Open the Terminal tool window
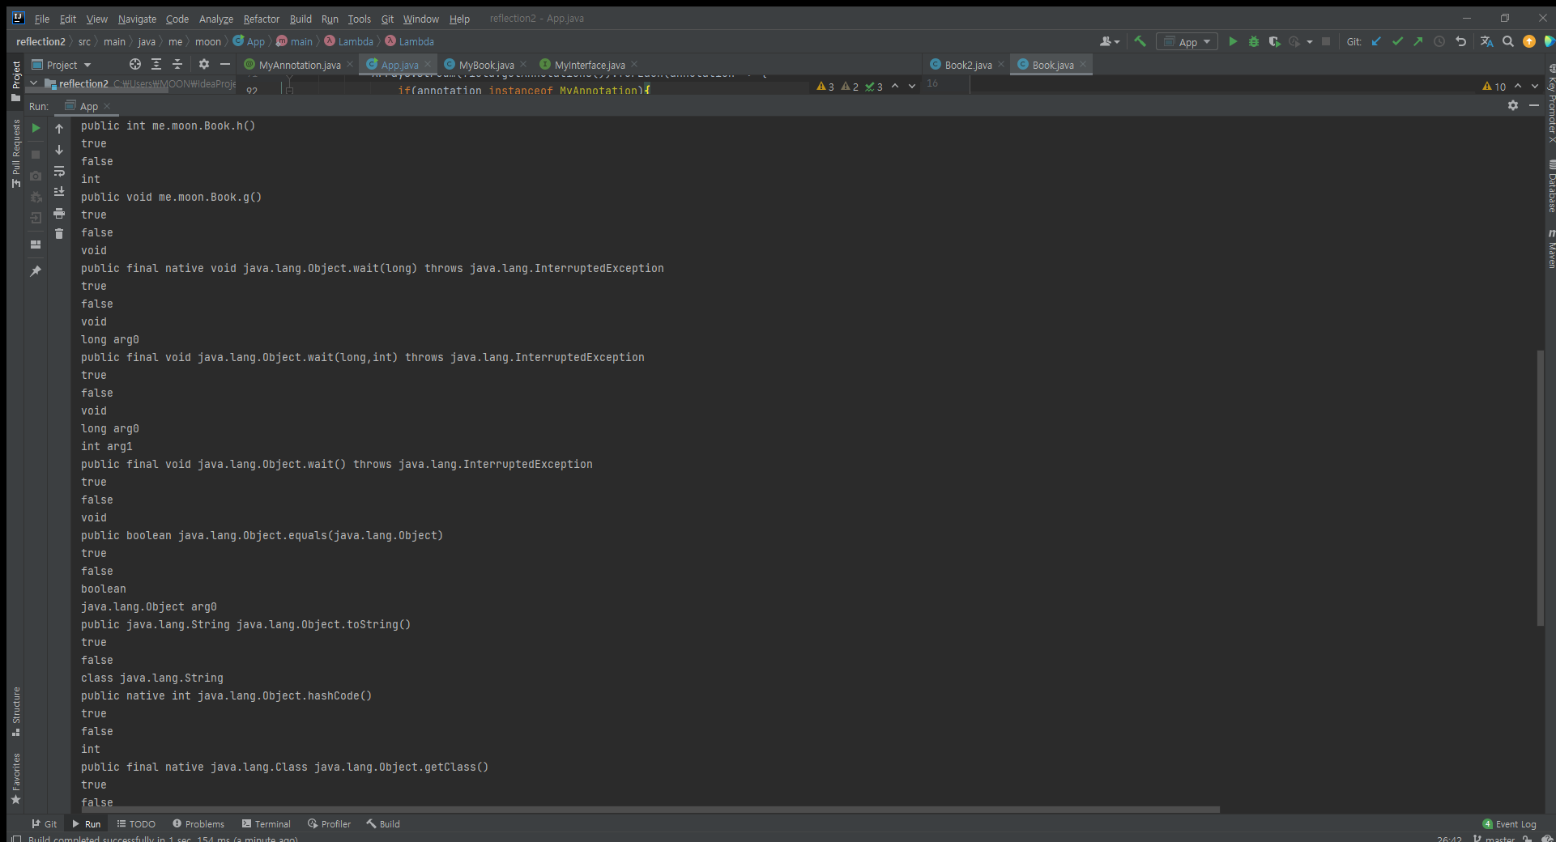 click(266, 823)
